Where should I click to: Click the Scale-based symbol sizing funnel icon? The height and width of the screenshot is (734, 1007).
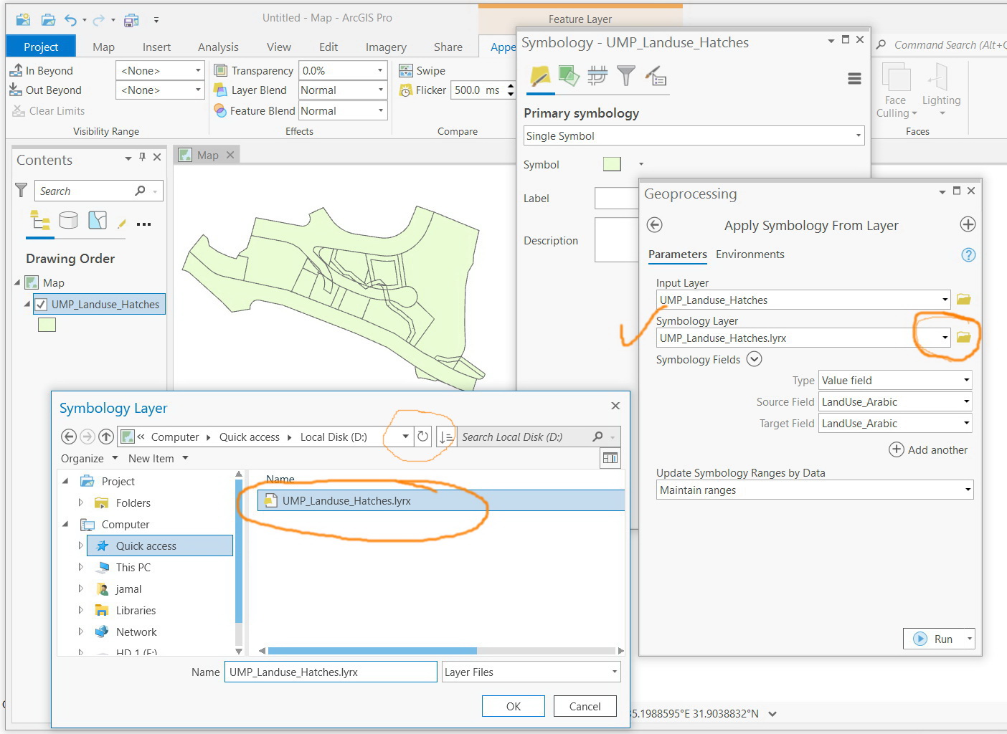point(626,75)
